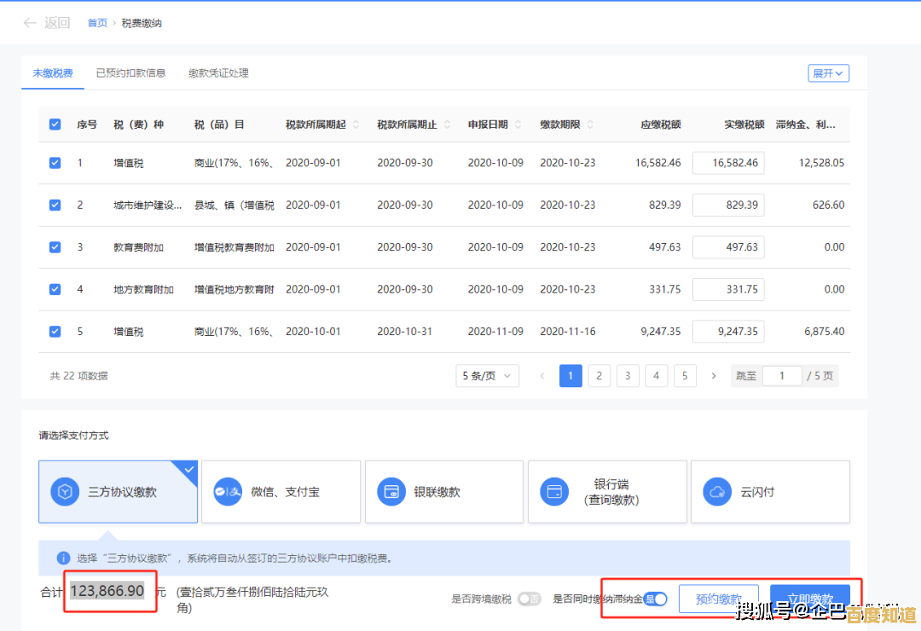Click the 立即缴款 button

(x=813, y=599)
